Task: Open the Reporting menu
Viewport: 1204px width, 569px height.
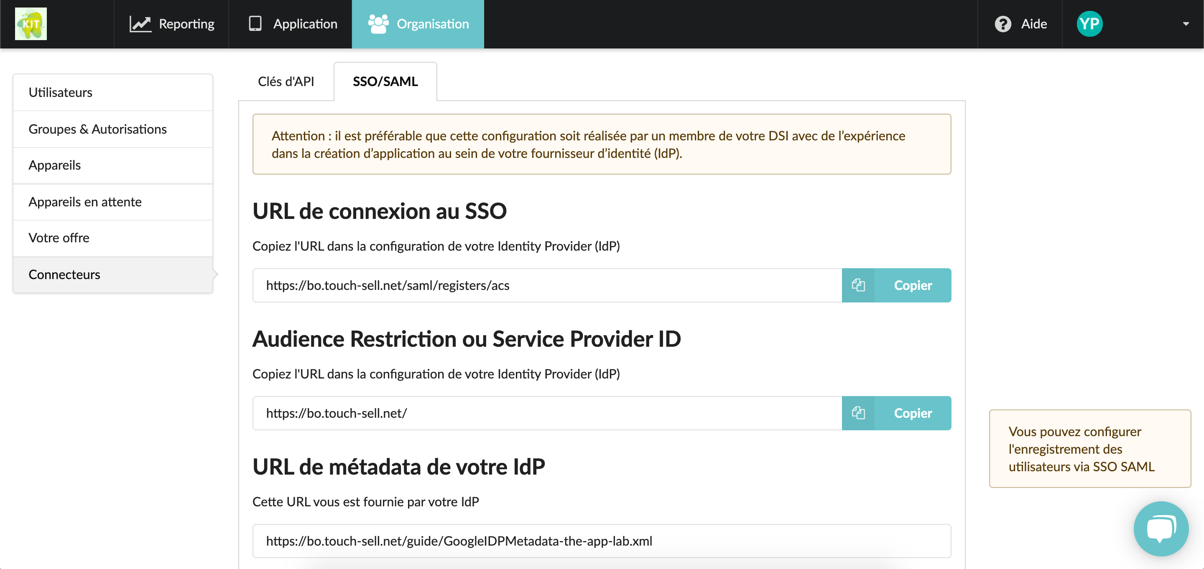Action: (171, 24)
